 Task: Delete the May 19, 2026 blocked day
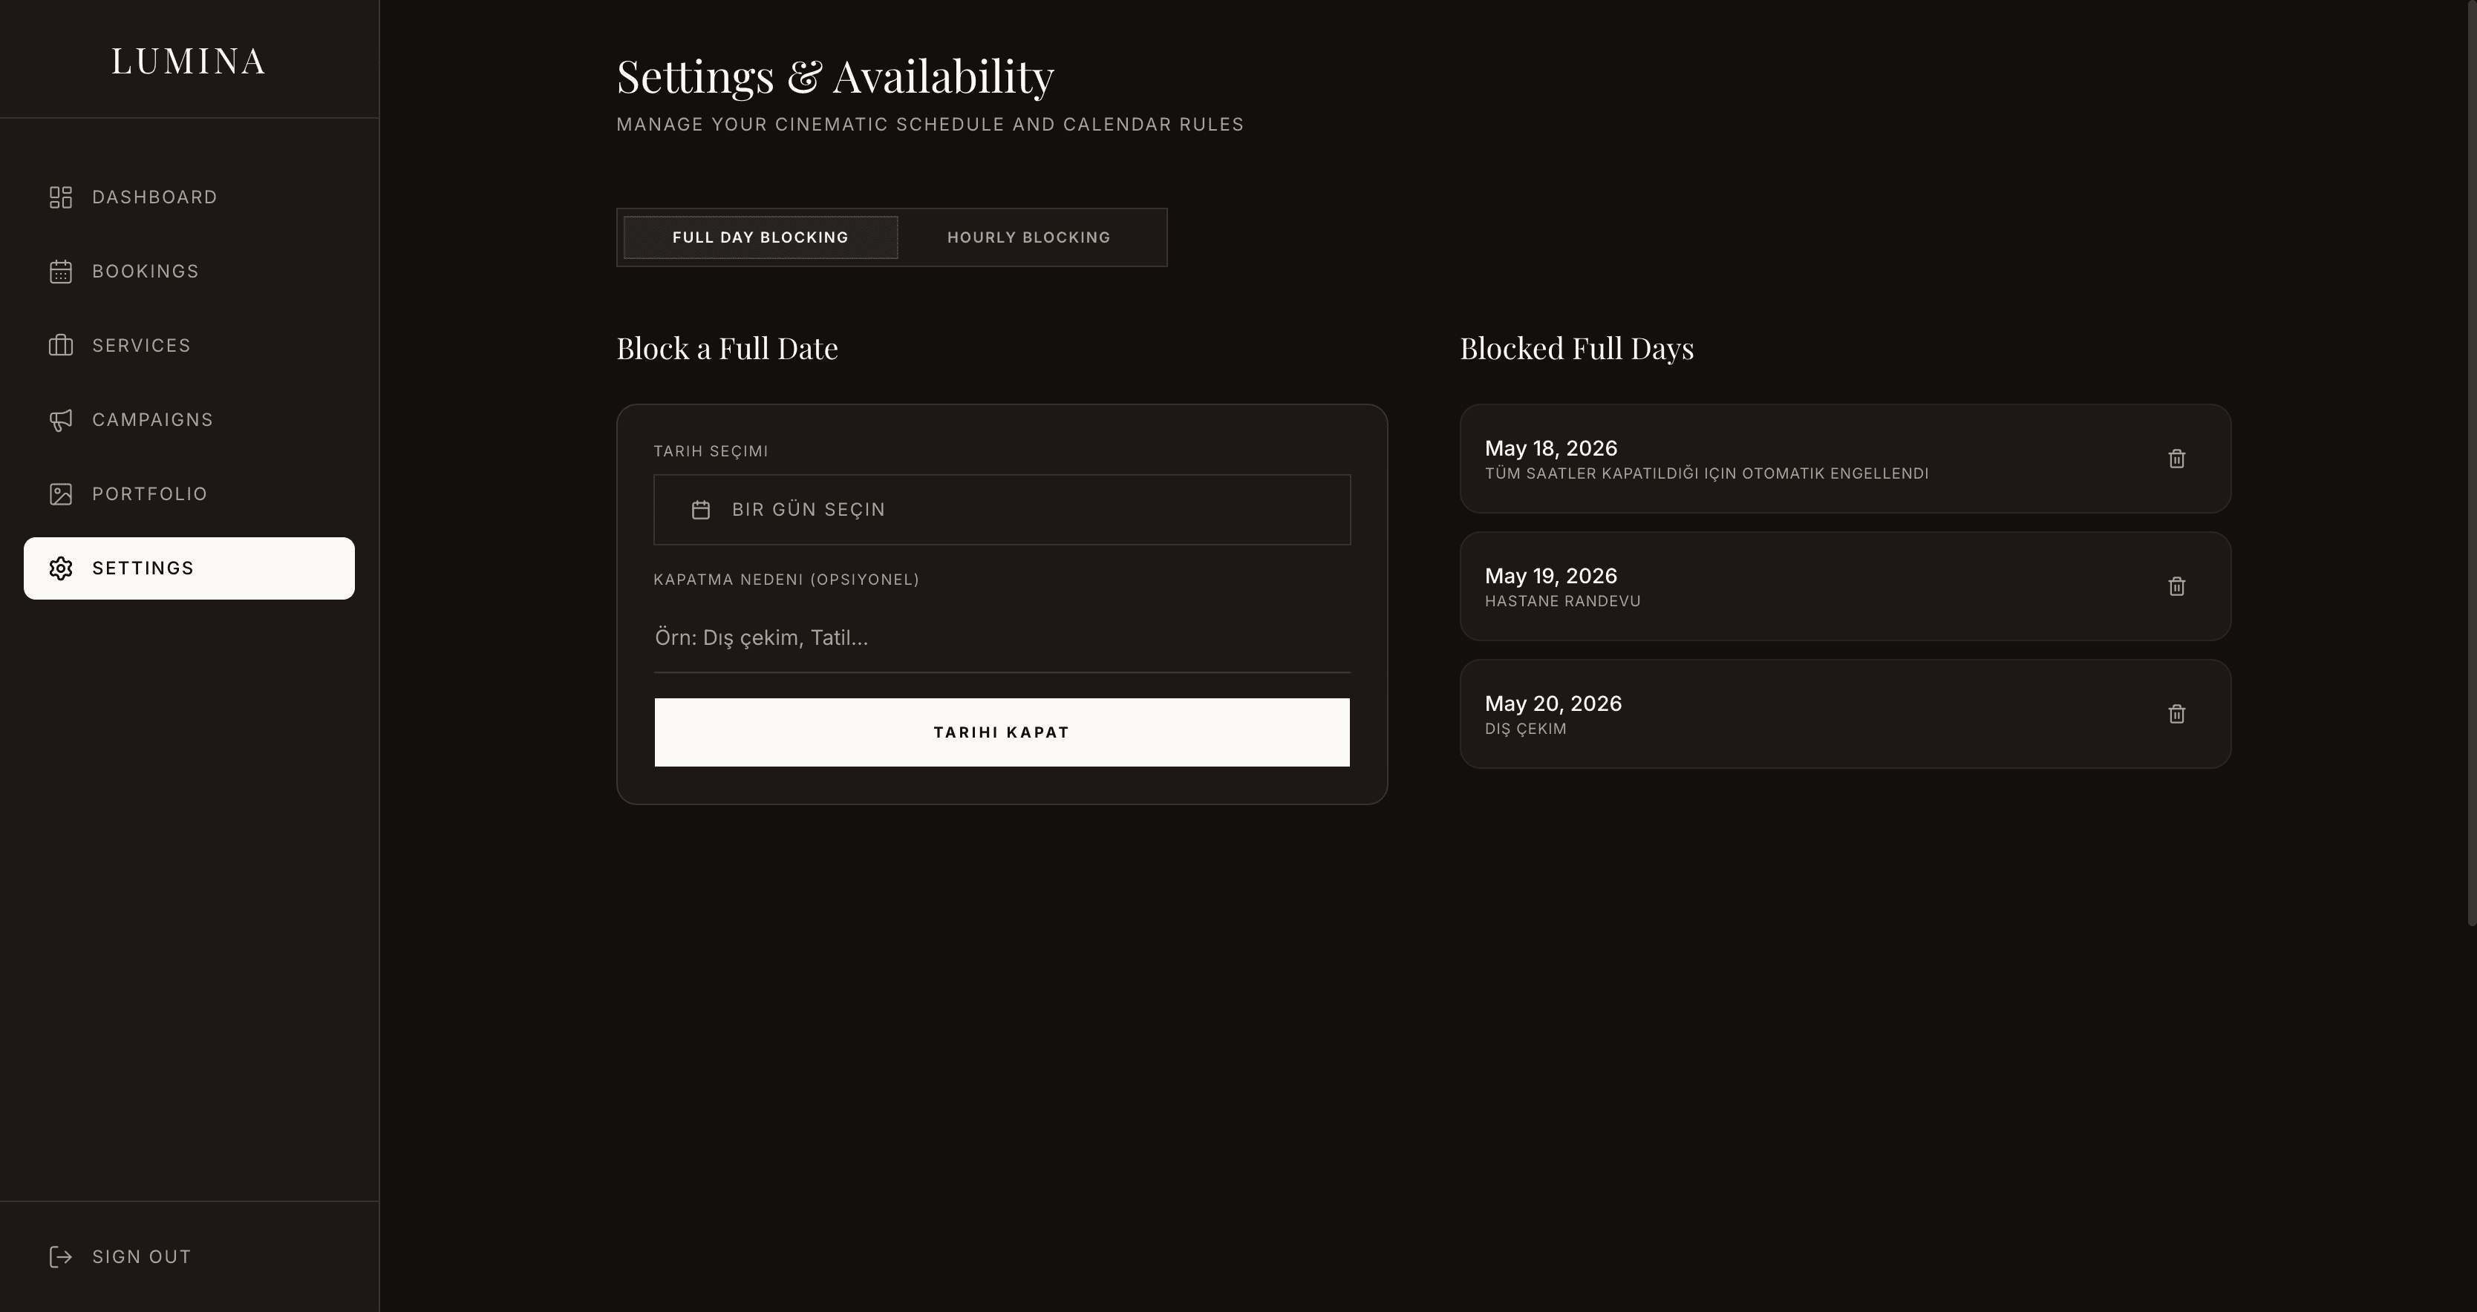2177,586
